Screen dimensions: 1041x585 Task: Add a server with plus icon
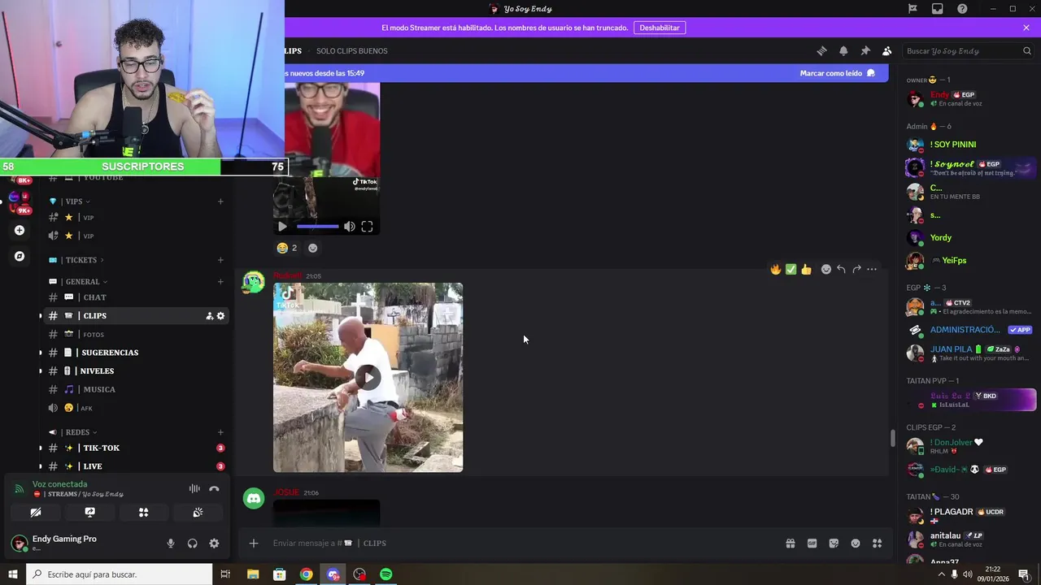tap(20, 230)
